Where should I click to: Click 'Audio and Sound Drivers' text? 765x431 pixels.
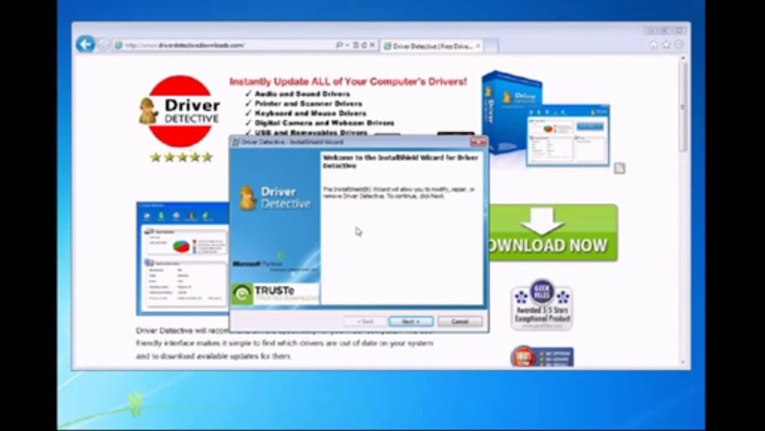[302, 94]
